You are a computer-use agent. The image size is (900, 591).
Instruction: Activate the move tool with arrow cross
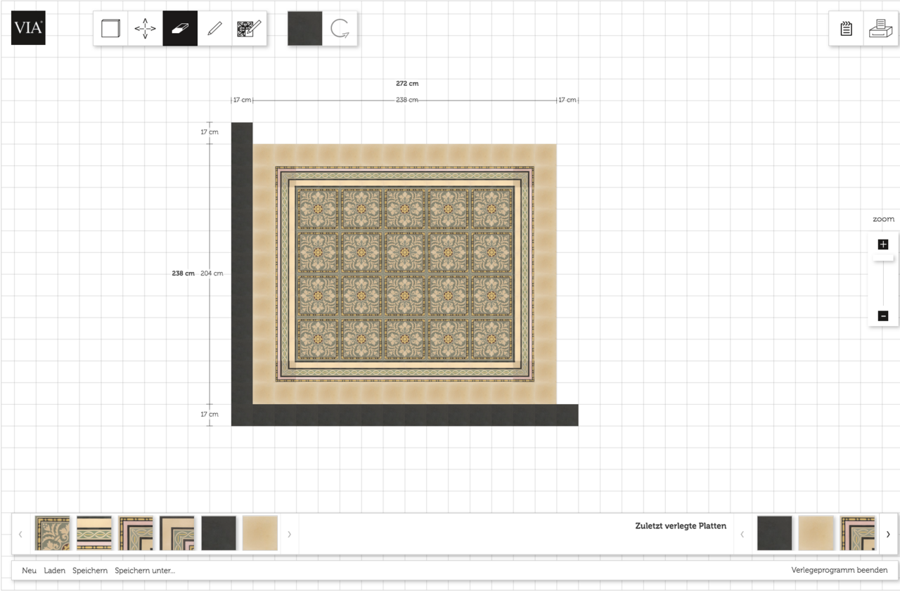145,29
